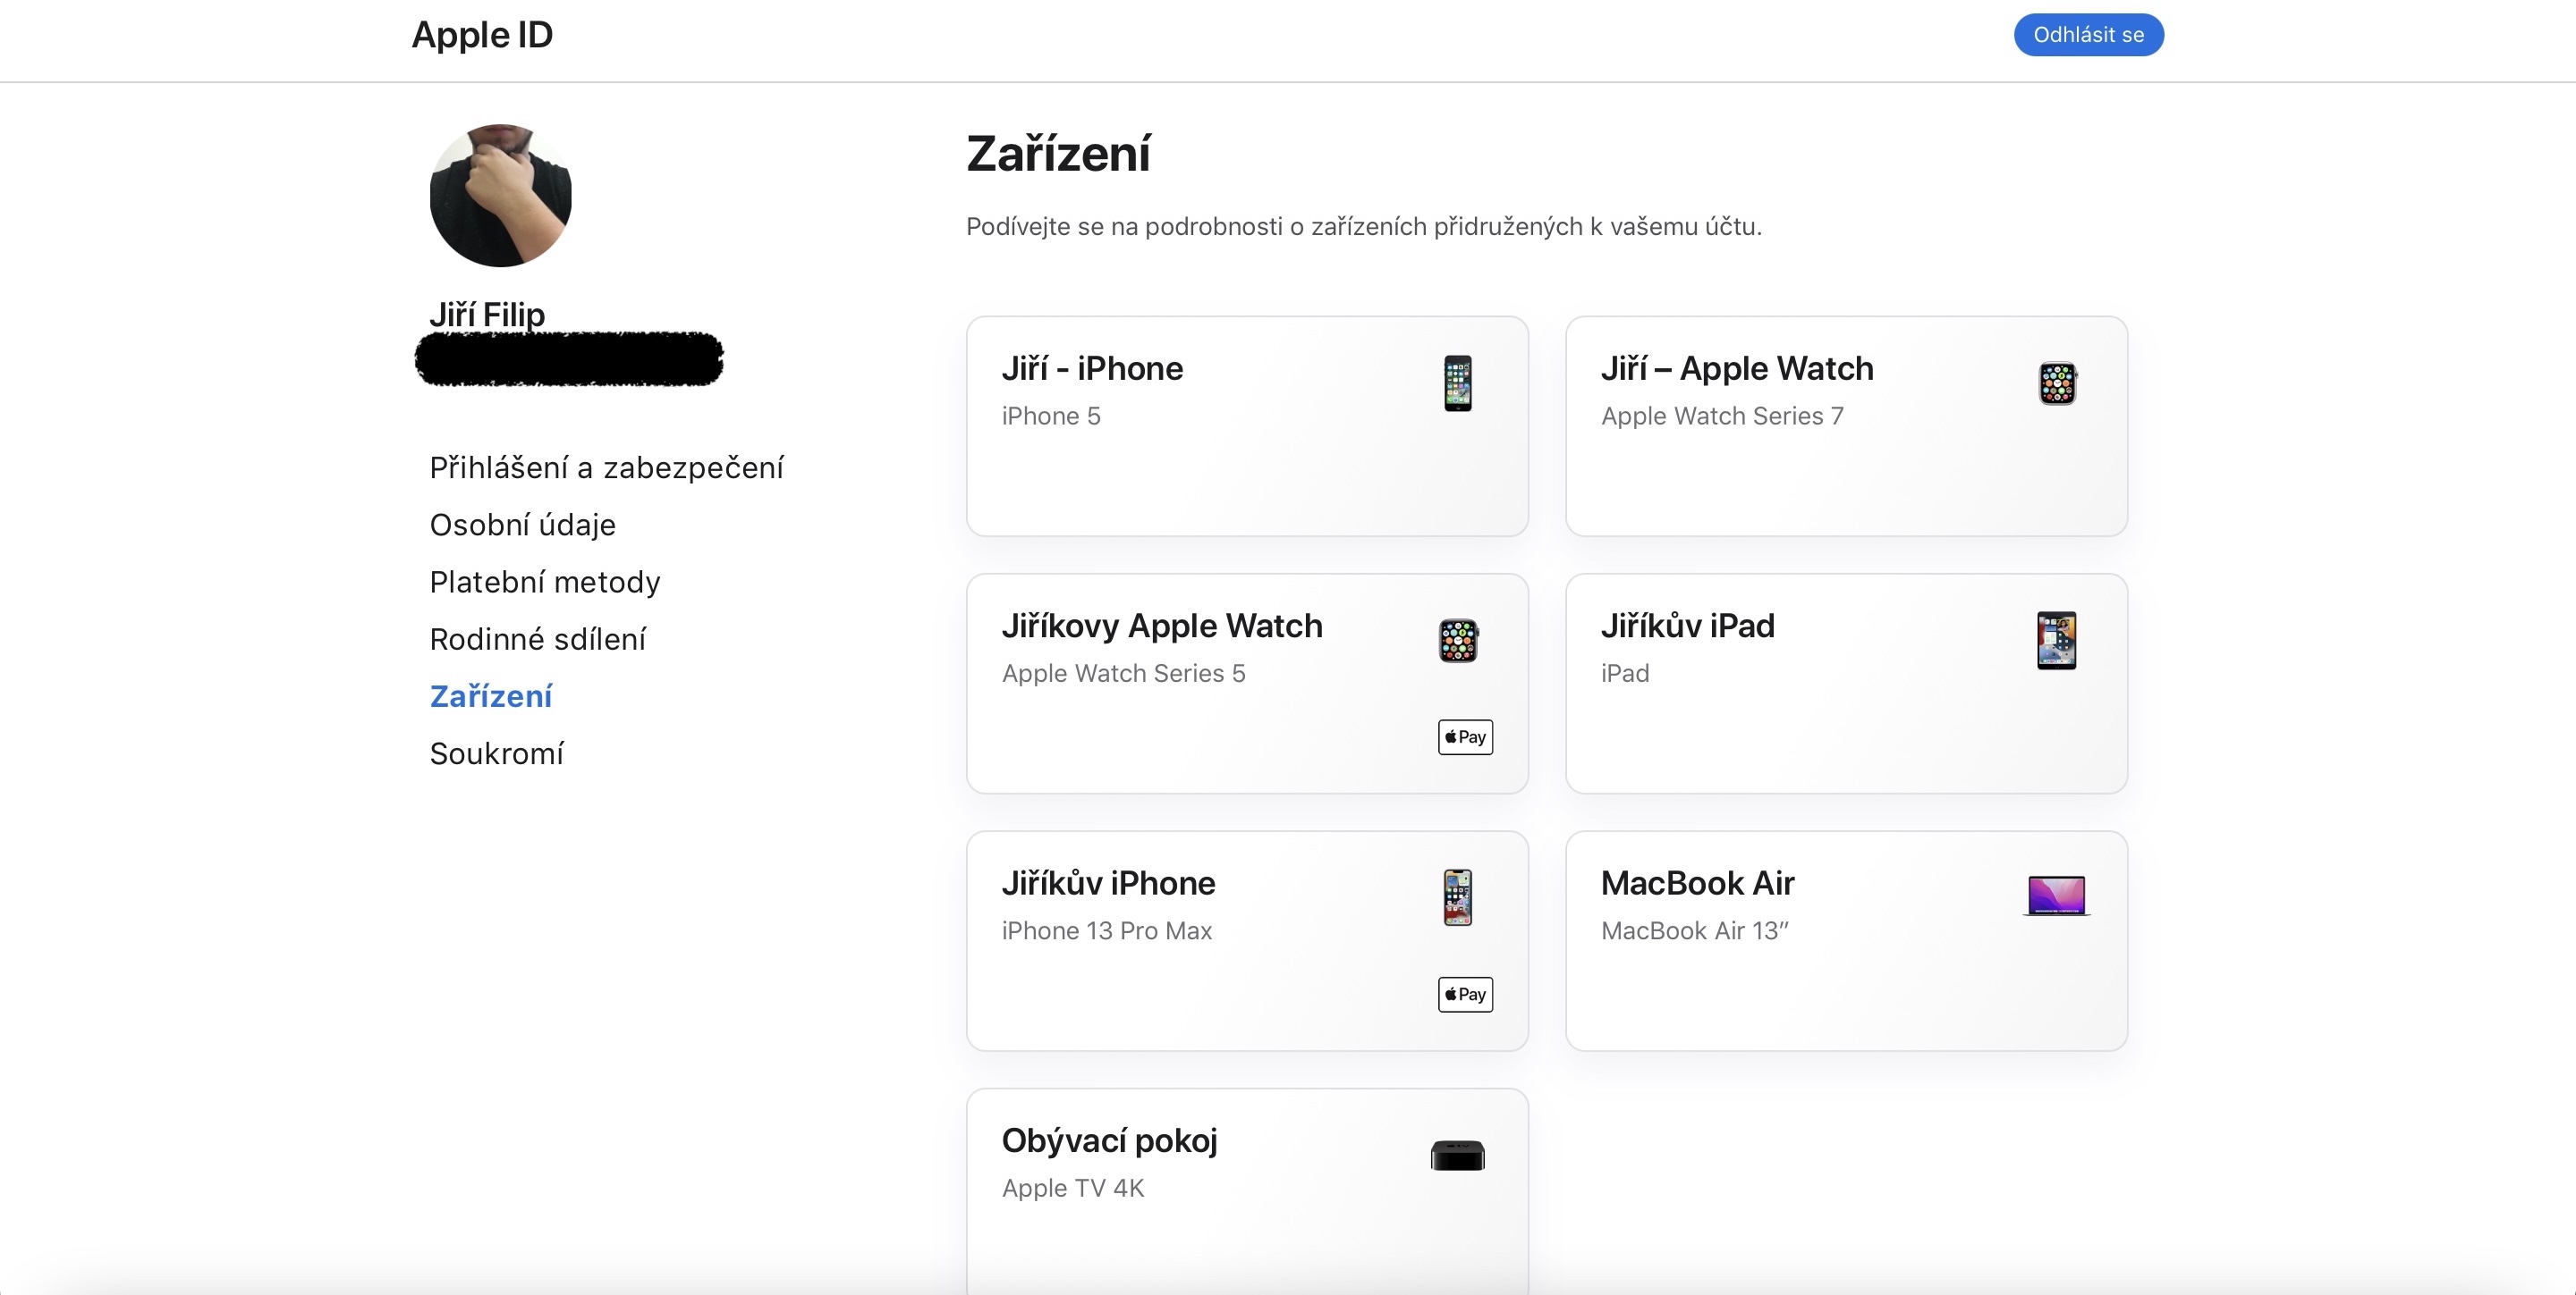Click the iPhone 5 device icon
The image size is (2576, 1295).
tap(1457, 383)
